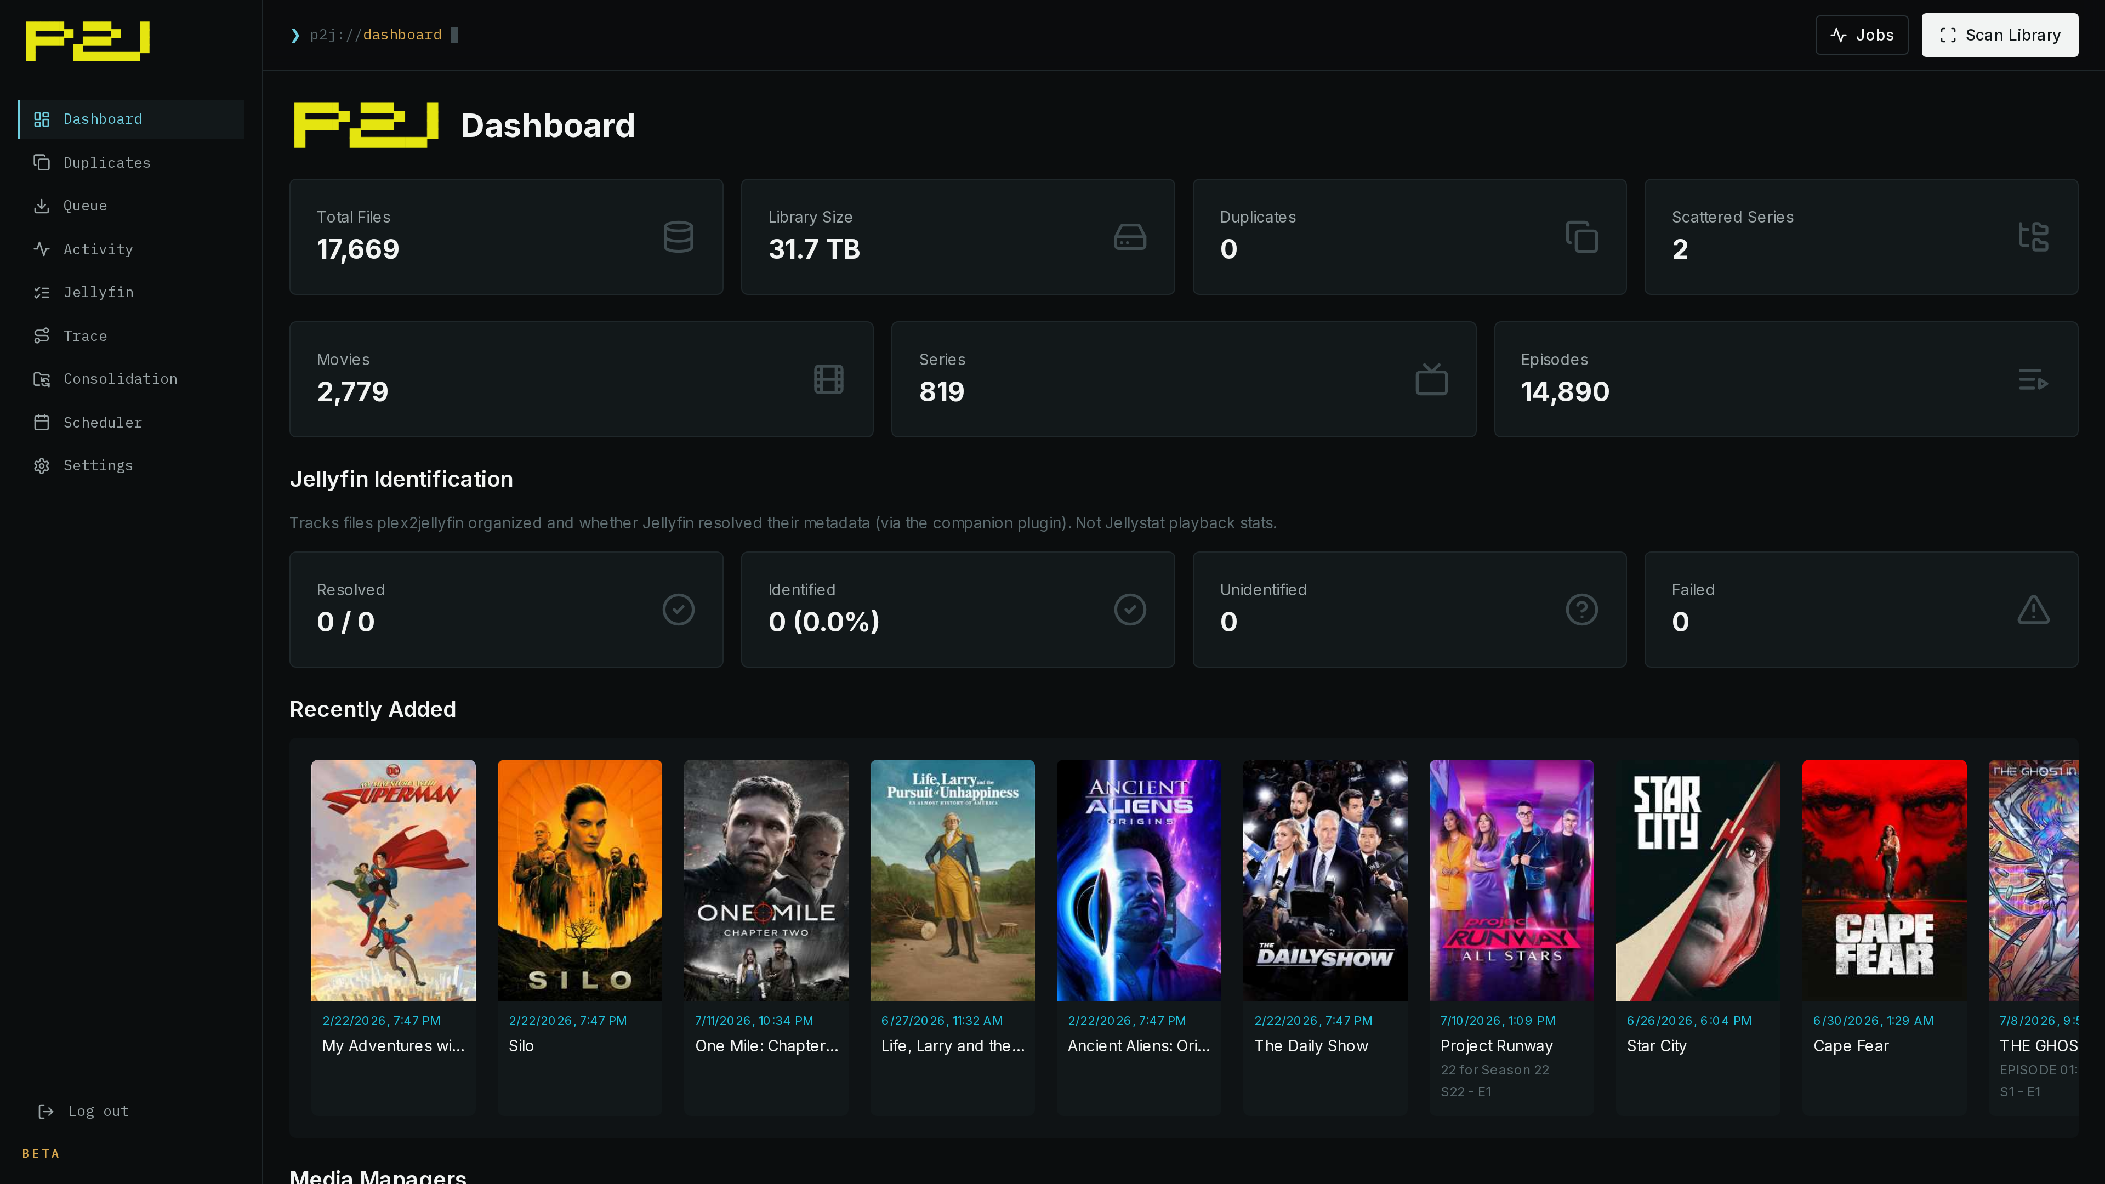Screen dimensions: 2105x1184
Task: Open the Life, Larry and the Pursuit poster
Action: 952,880
